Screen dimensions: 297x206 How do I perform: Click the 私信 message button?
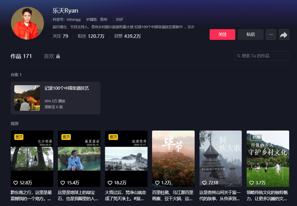click(251, 35)
